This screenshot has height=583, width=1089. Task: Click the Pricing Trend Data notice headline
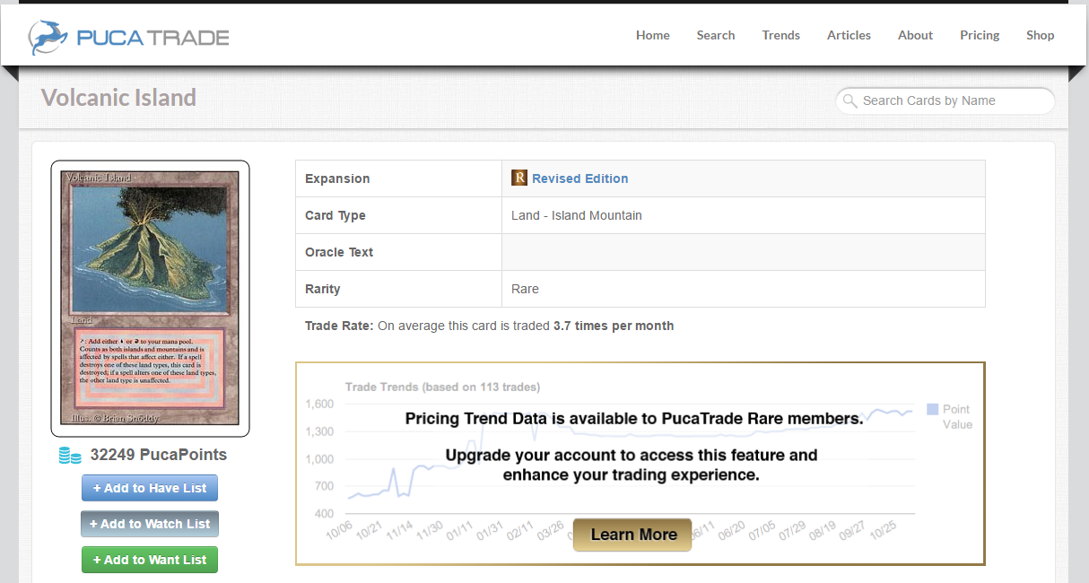coord(634,418)
